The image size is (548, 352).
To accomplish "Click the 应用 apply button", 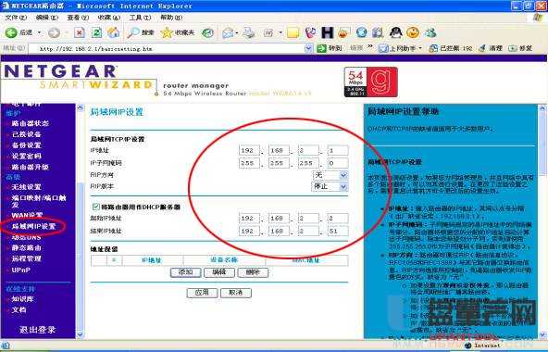I will [x=202, y=293].
